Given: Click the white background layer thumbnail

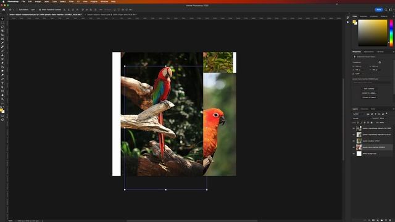Looking at the screenshot, I should pos(359,154).
